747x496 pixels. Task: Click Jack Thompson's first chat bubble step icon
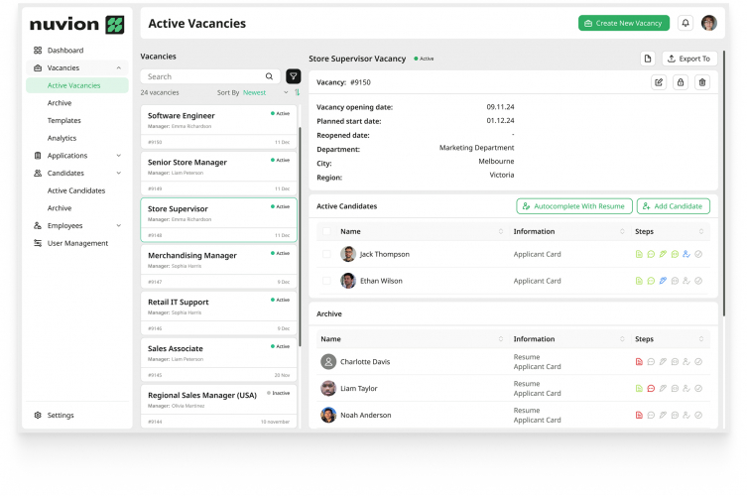point(651,254)
